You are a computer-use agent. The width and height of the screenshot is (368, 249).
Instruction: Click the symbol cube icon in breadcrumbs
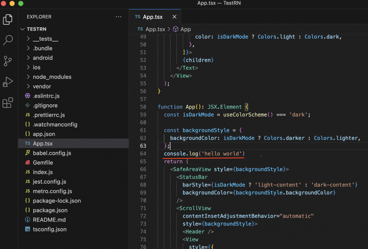click(175, 29)
